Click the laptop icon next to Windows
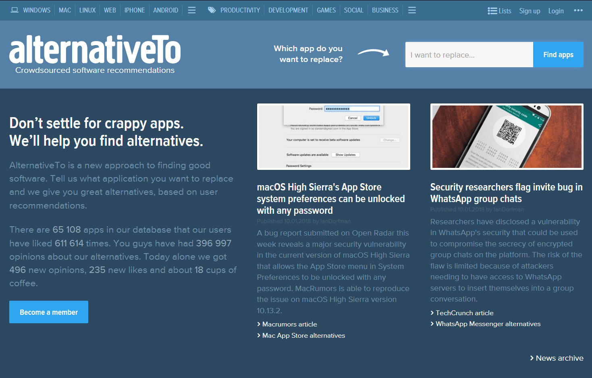Viewport: 592px width, 378px height. 15,10
